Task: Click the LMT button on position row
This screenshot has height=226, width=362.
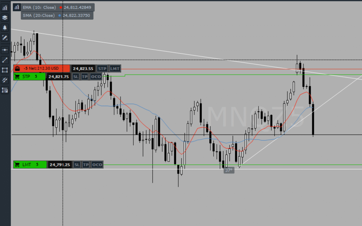Action: pos(115,69)
